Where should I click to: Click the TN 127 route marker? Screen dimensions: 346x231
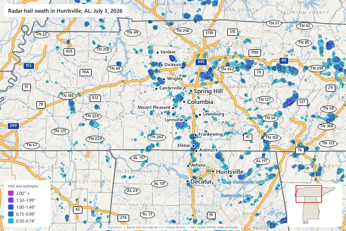point(264,100)
